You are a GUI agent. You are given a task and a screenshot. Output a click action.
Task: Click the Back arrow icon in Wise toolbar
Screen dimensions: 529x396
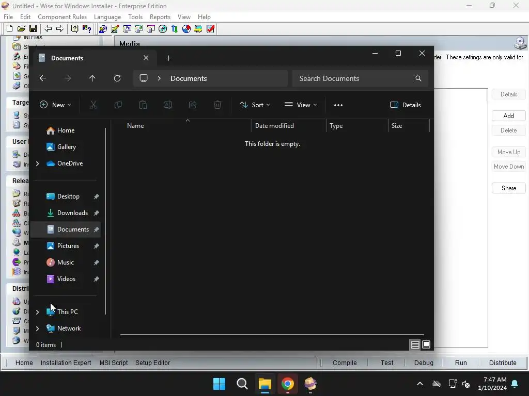pyautogui.click(x=48, y=29)
